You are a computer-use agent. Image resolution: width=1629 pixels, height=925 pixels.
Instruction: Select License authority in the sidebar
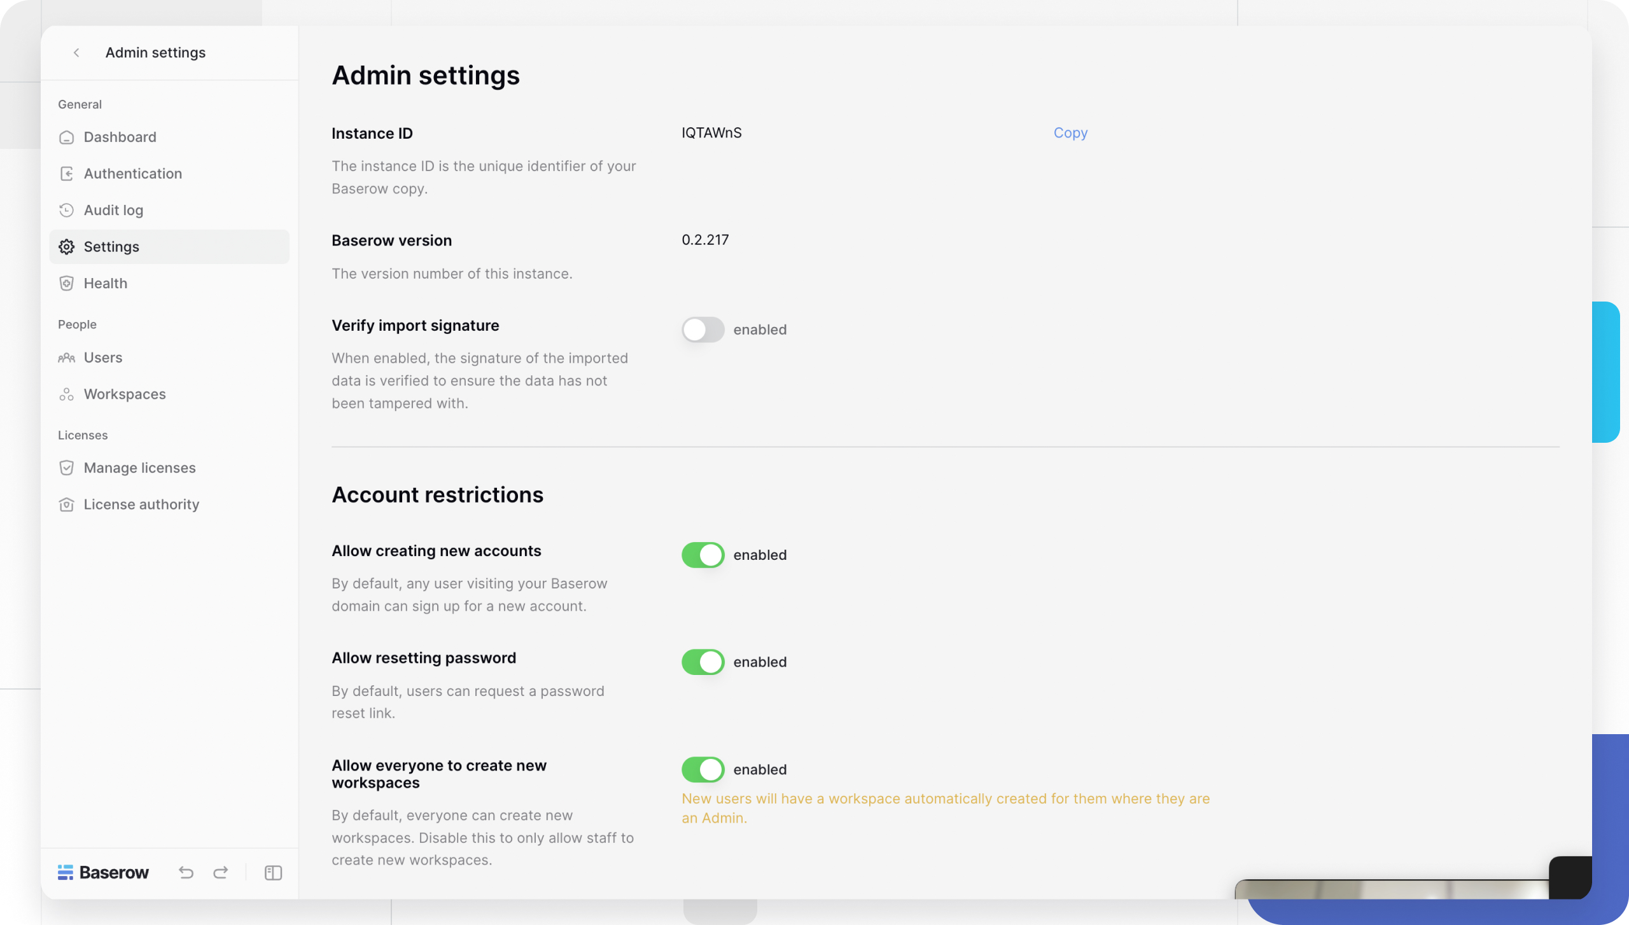tap(141, 504)
